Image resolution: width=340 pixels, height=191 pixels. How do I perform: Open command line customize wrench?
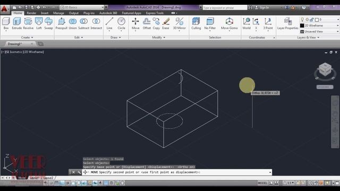pos(79,172)
